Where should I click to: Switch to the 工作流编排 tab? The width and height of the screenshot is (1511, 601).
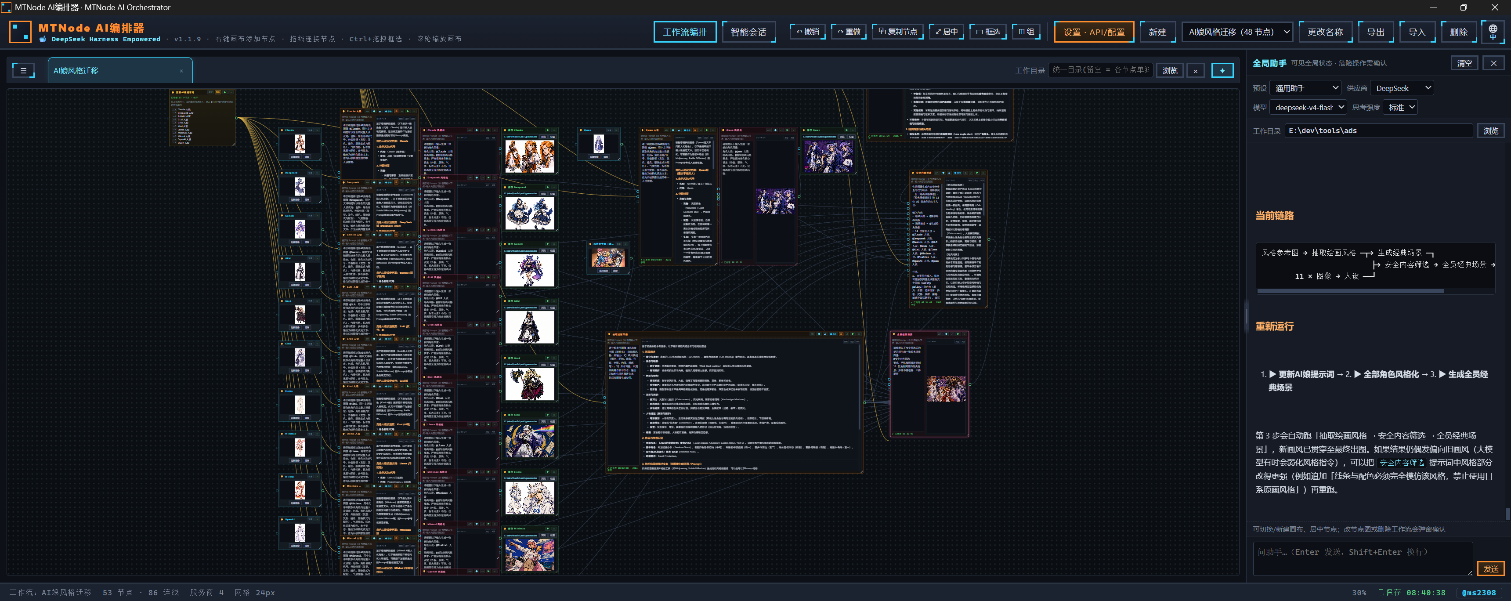click(x=684, y=32)
